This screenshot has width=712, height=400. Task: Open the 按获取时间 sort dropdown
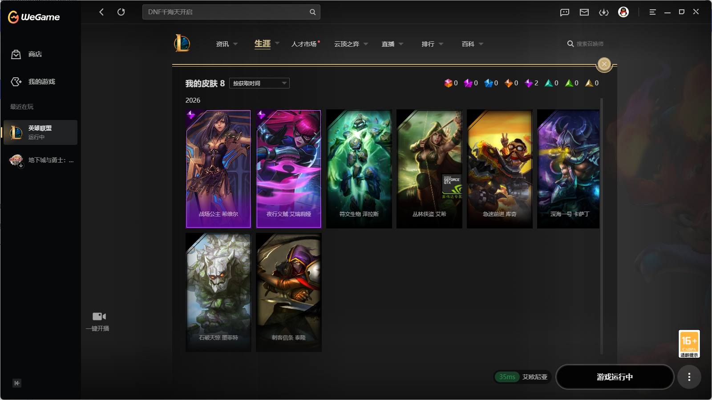pyautogui.click(x=259, y=83)
